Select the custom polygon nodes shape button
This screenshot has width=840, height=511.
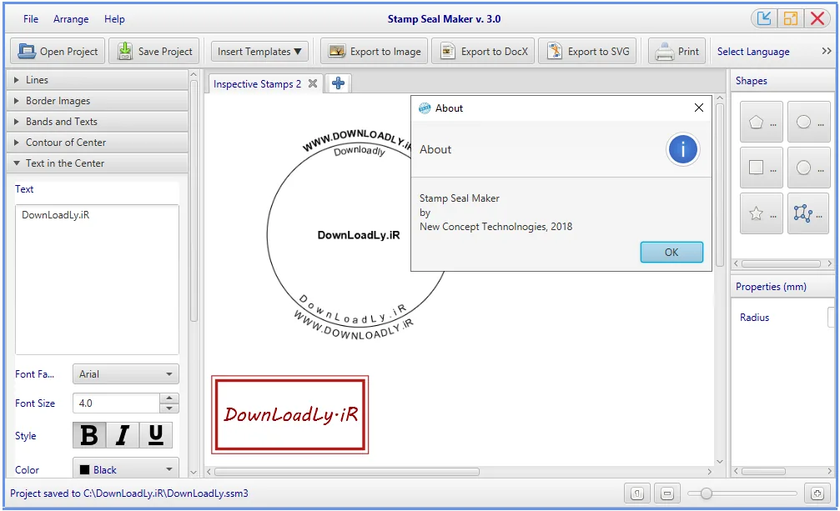click(x=808, y=213)
